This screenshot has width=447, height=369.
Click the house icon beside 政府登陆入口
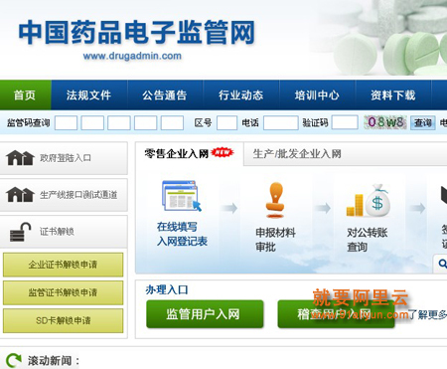coord(20,157)
